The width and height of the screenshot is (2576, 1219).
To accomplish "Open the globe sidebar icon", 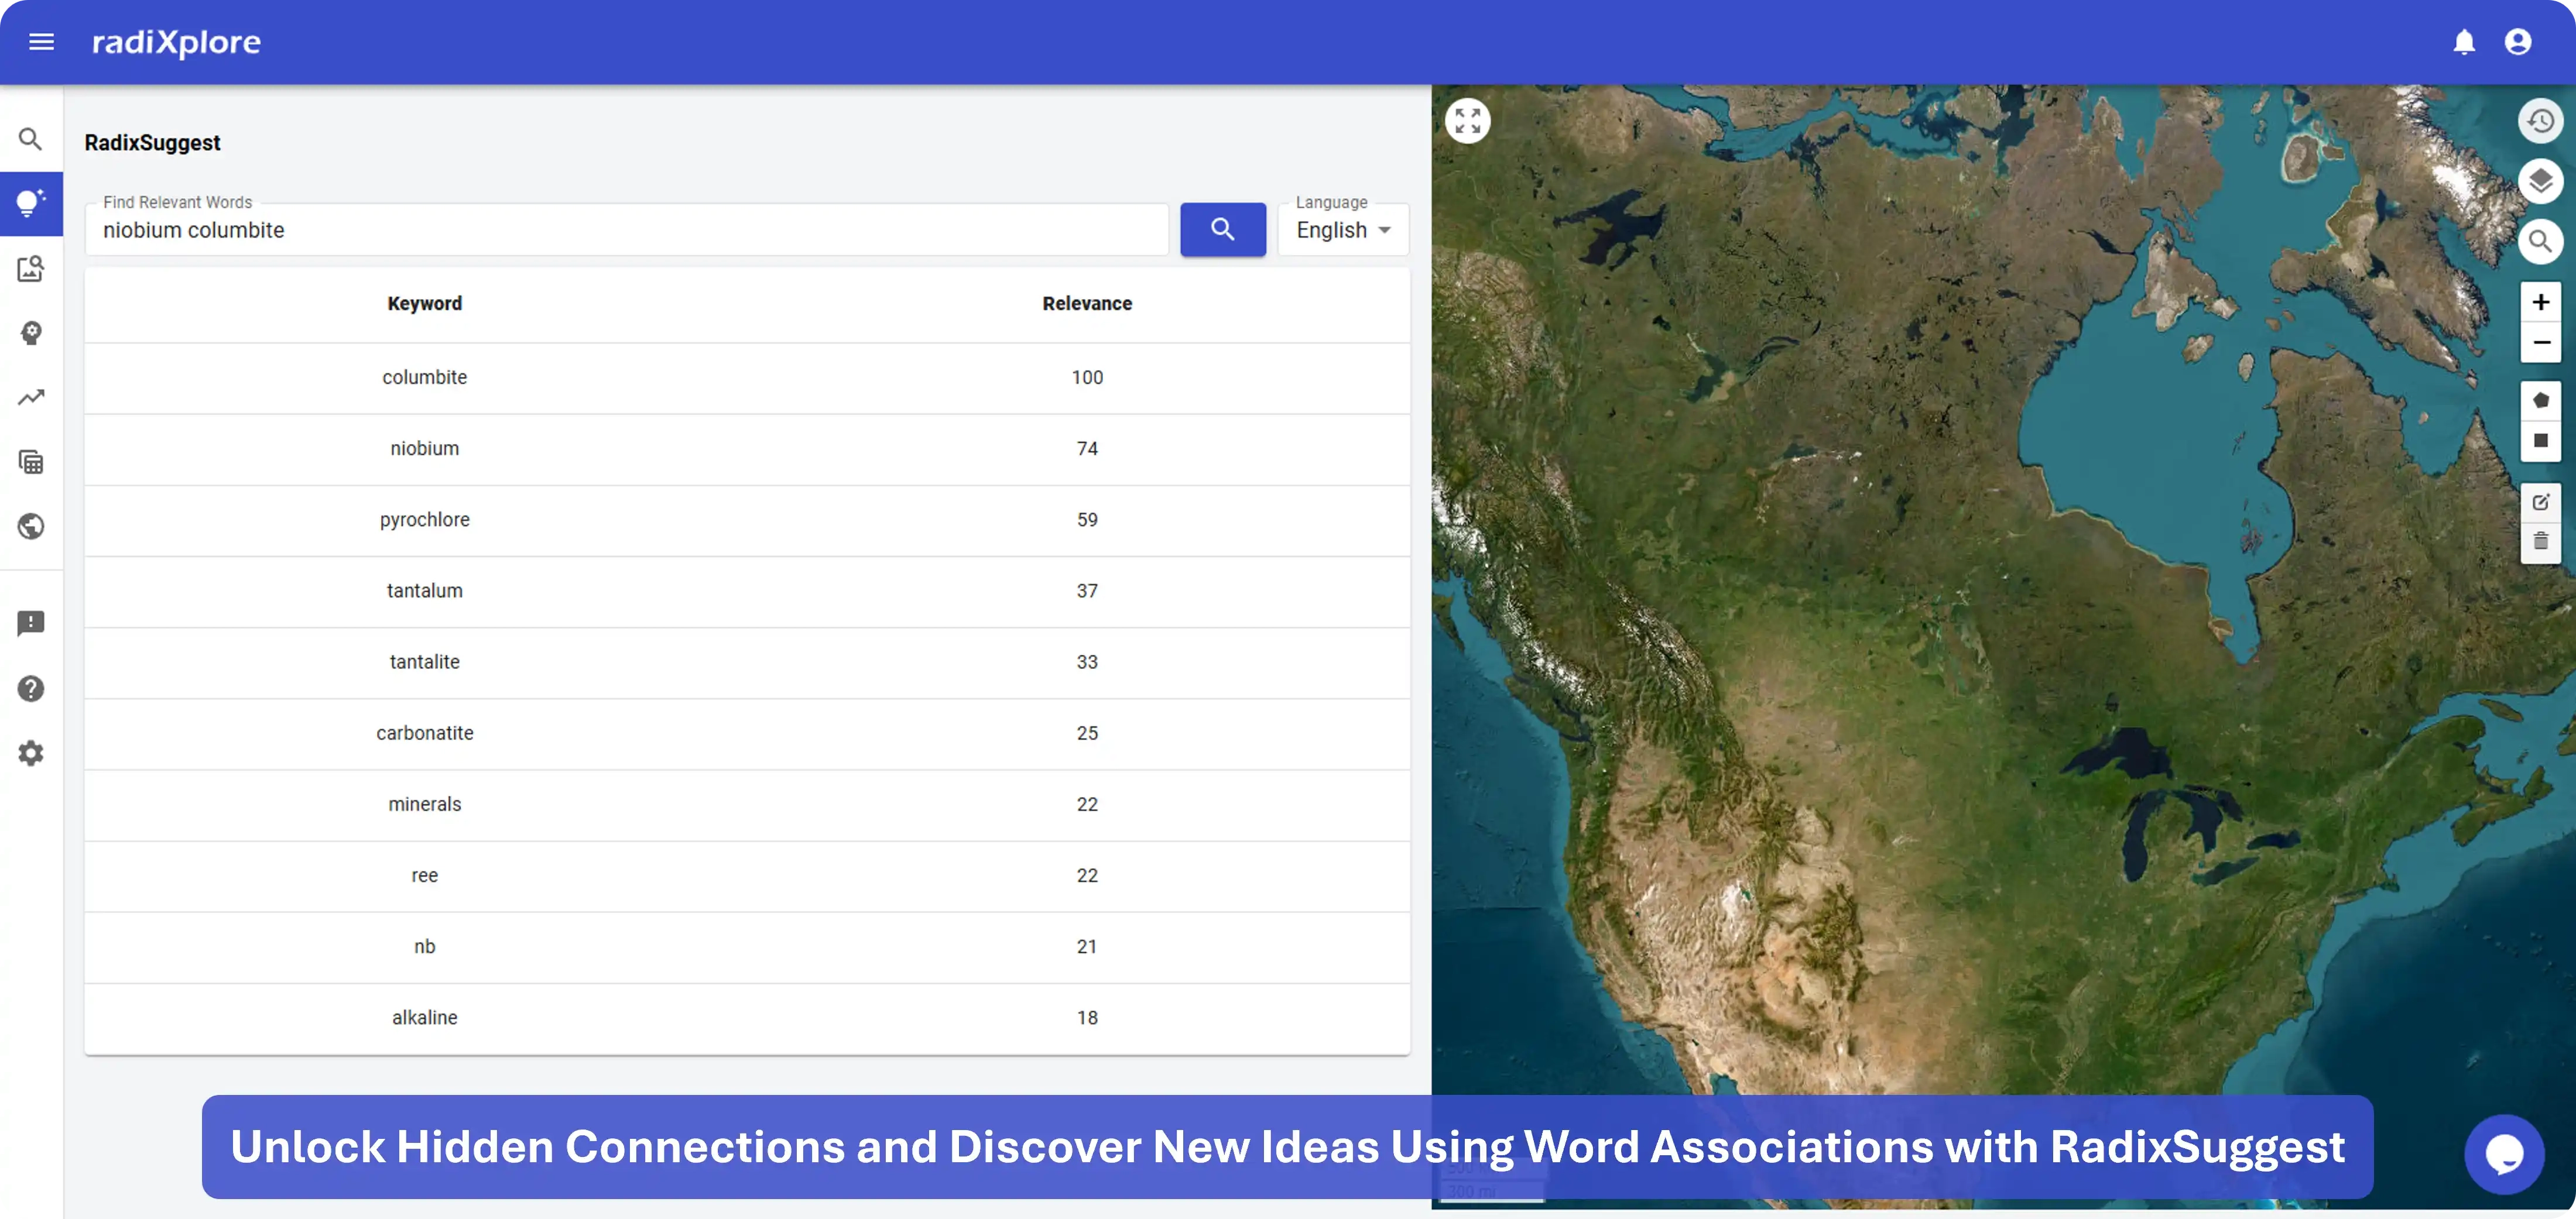I will click(x=31, y=527).
